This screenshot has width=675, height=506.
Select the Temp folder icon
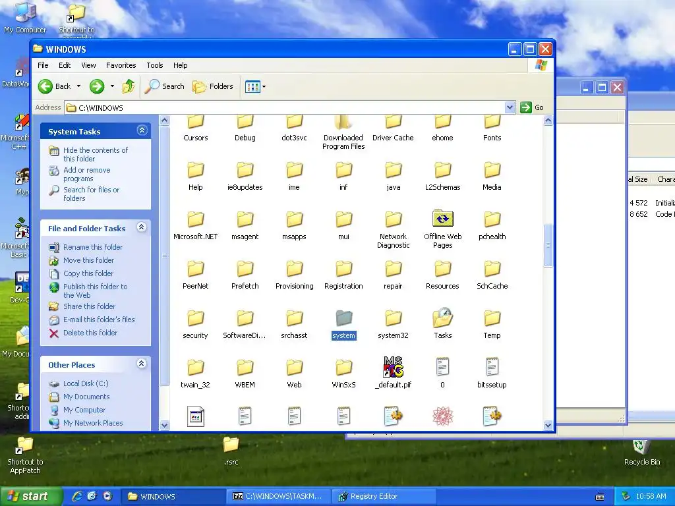(492, 319)
